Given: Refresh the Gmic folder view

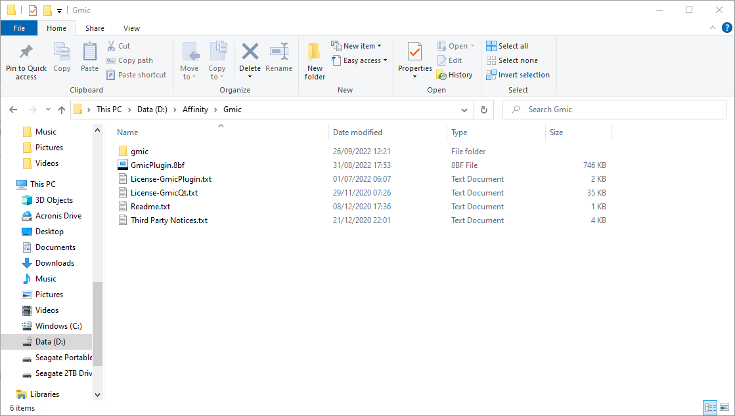Looking at the screenshot, I should tap(483, 110).
